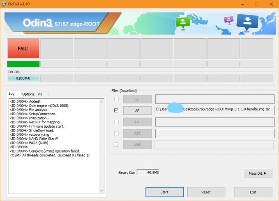
Task: Click the Binary Size value 40.8MB
Action: click(x=148, y=172)
